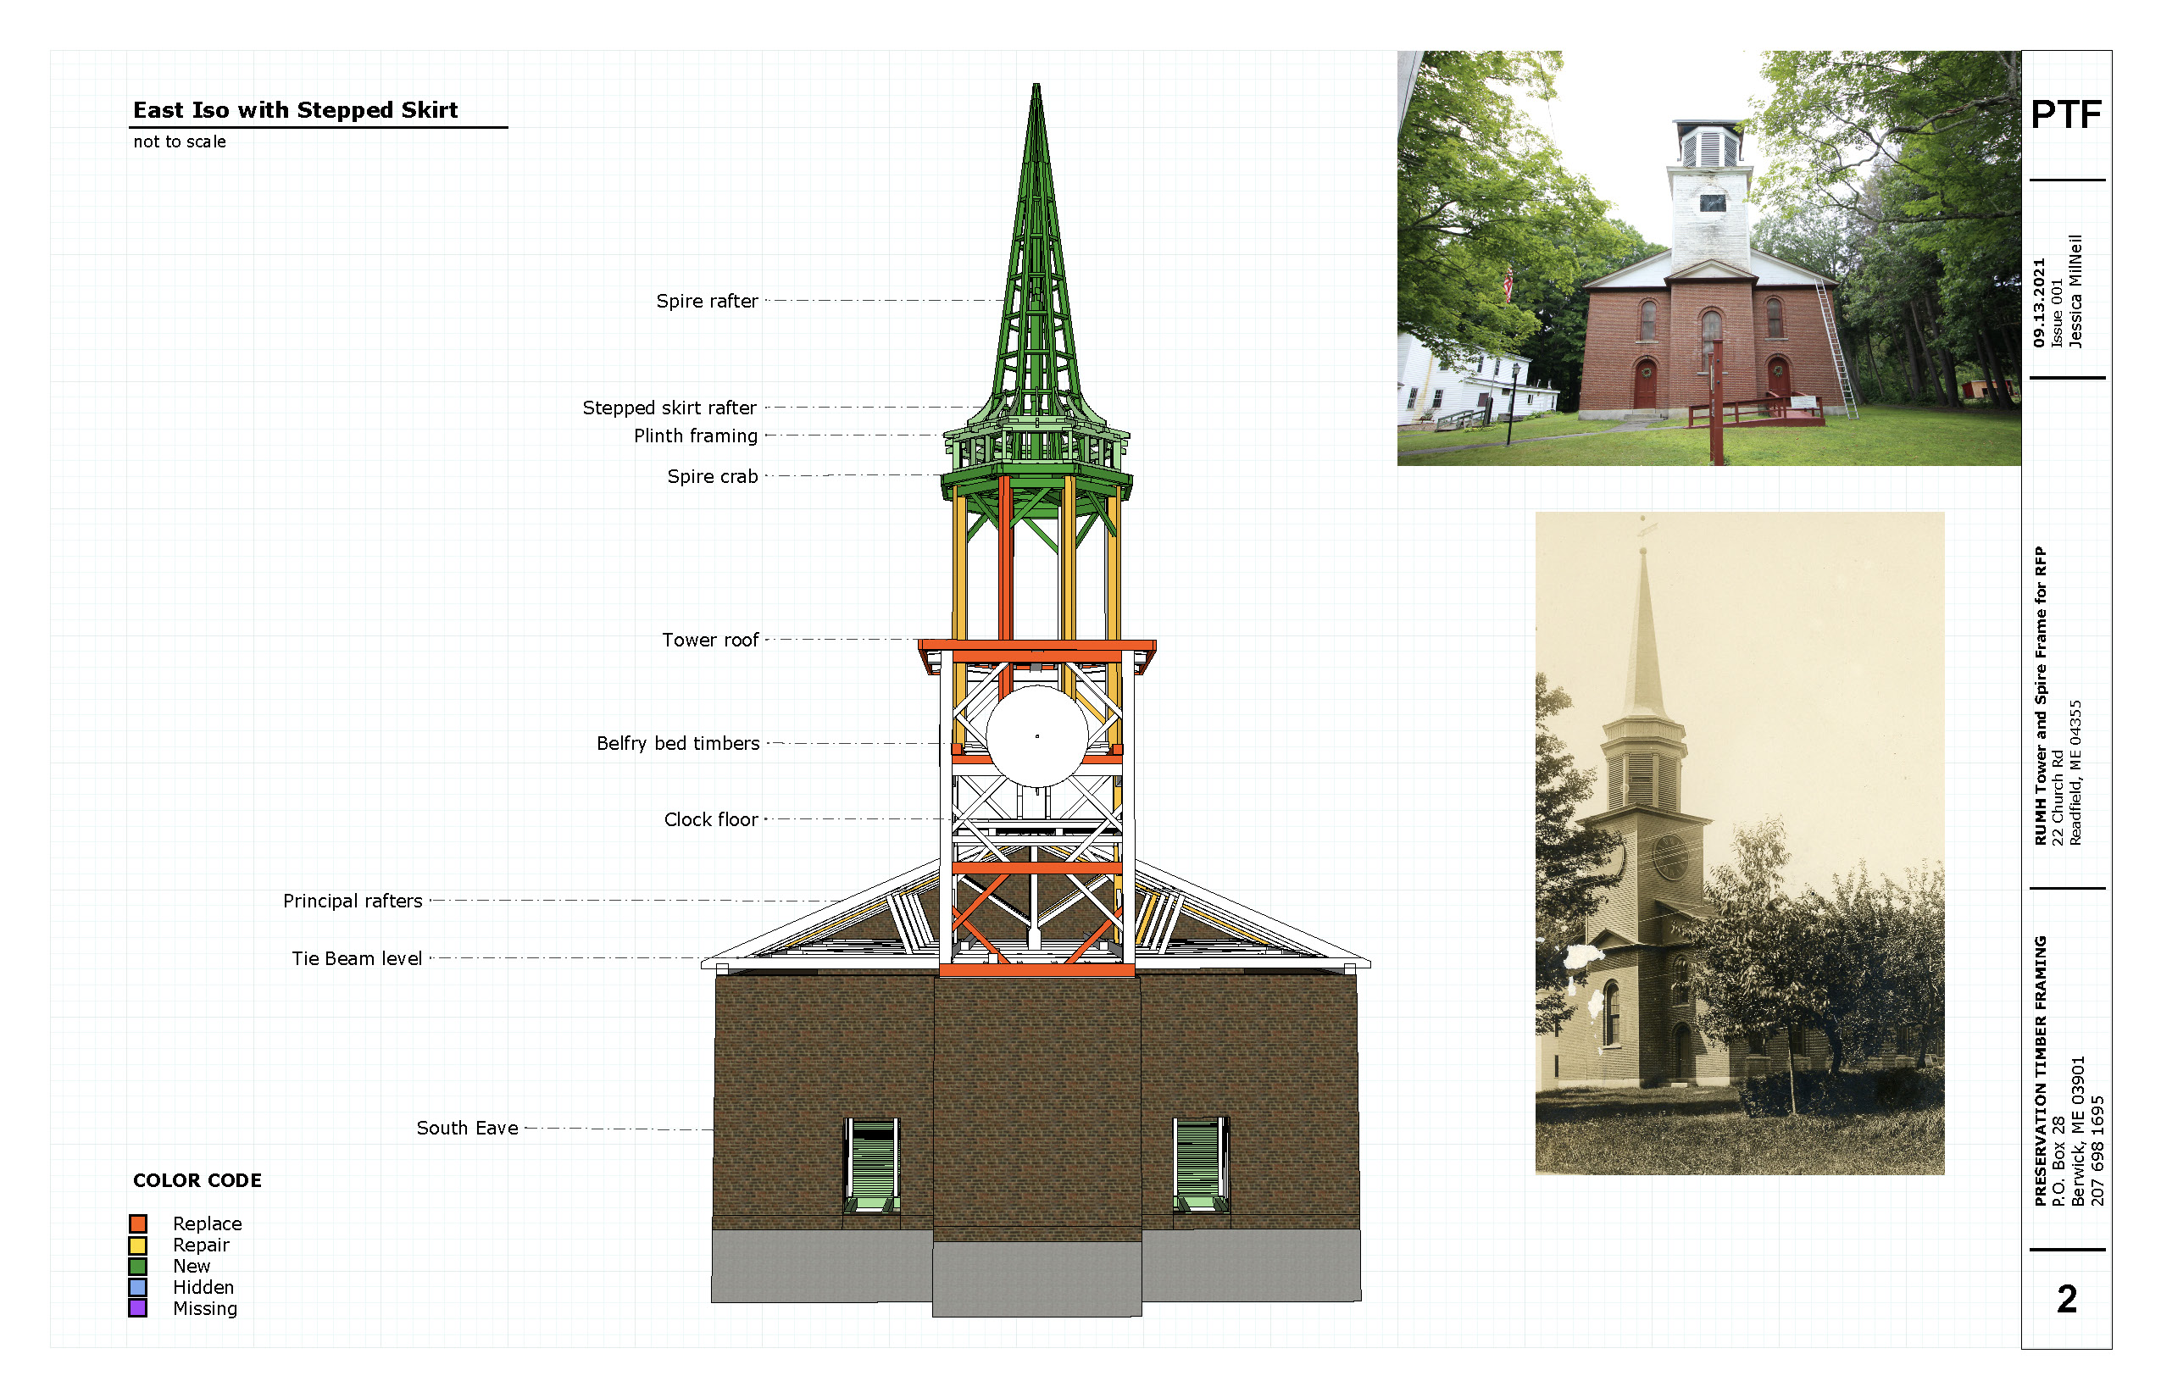Click the yellow Repair color swatch
Viewport: 2161px width, 1398px height.
click(138, 1245)
